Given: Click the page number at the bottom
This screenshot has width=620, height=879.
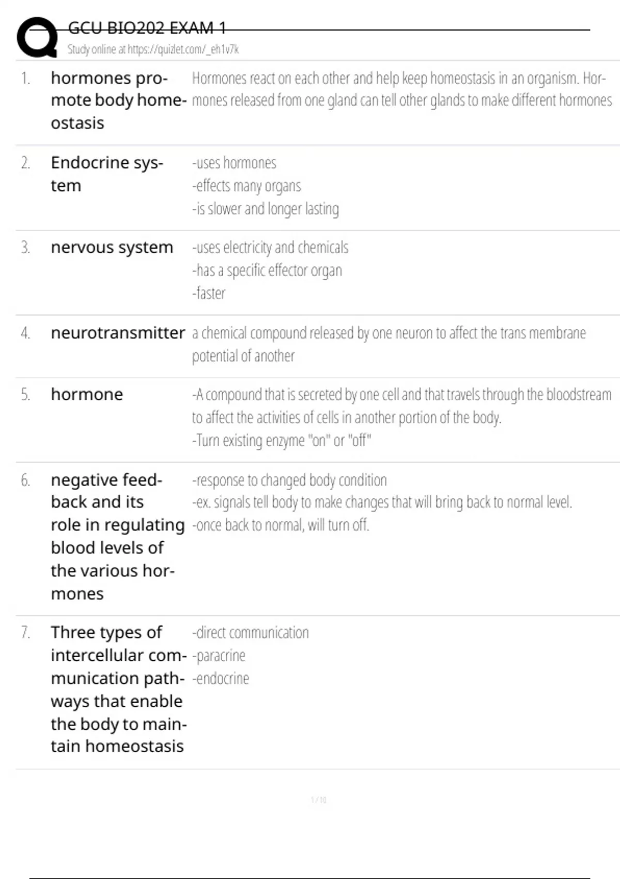Looking at the screenshot, I should [318, 800].
